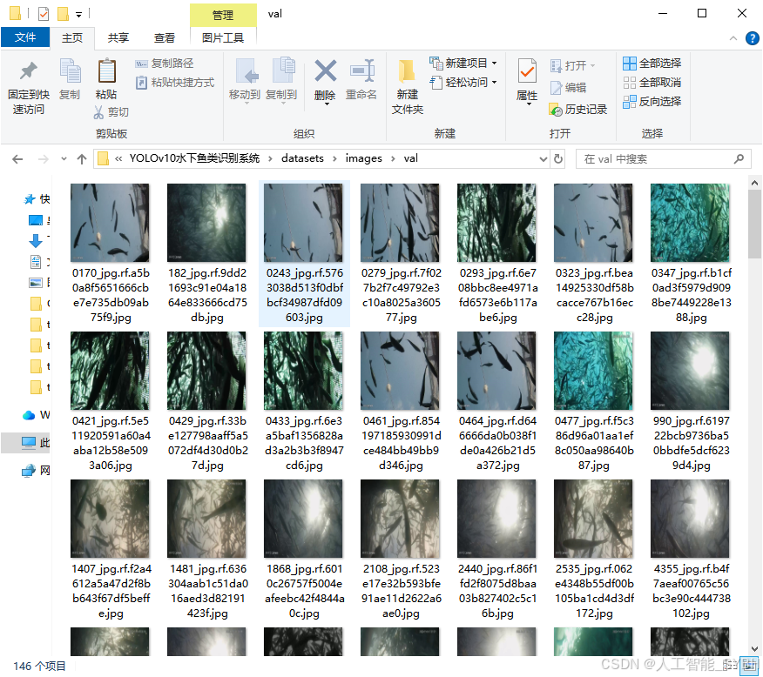This screenshot has width=763, height=677.
Task: Click YOLOv10 folder in breadcrumb
Action: coord(194,158)
